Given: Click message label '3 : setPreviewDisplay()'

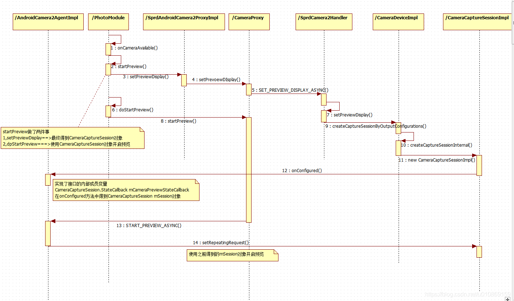Looking at the screenshot, I should pos(146,77).
